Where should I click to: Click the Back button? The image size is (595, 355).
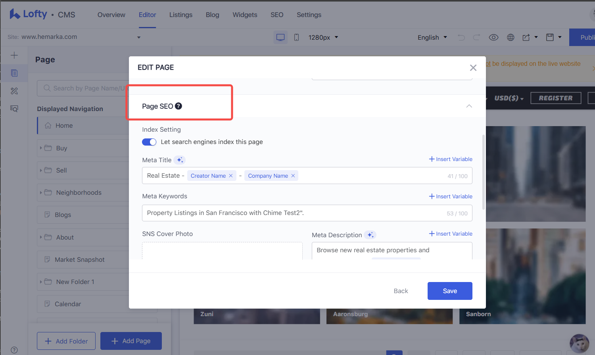(x=401, y=291)
